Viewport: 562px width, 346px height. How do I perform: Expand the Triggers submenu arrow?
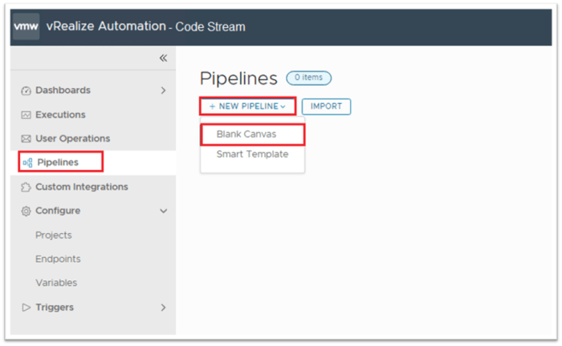[x=163, y=307]
